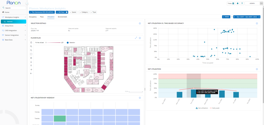Click the date range Sun 10/07 – Sat 16/07, 2022
The width and height of the screenshot is (264, 125).
pos(247,17)
